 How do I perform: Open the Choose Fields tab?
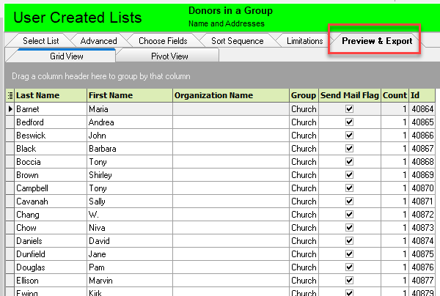[163, 41]
